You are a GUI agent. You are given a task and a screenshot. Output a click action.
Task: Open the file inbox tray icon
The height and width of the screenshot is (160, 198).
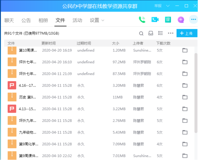pos(151,33)
